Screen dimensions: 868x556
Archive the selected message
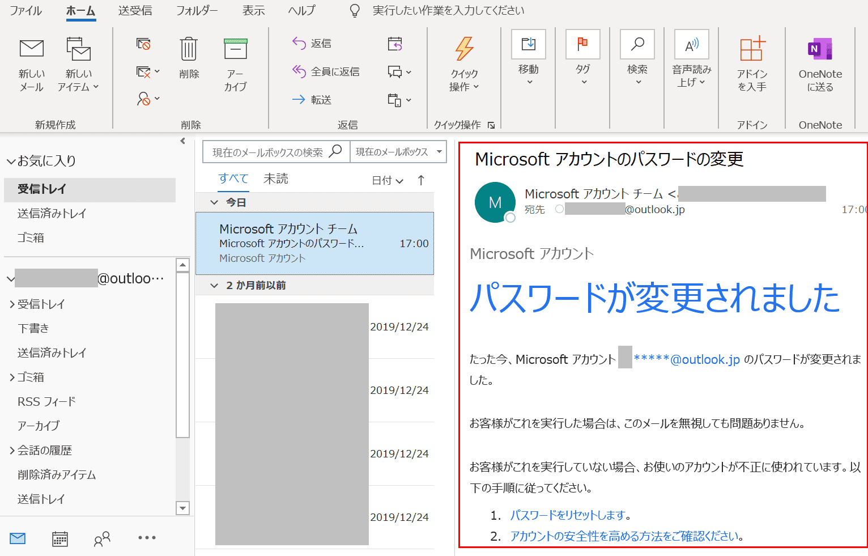coord(235,65)
